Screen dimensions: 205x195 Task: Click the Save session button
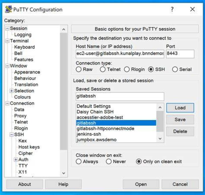point(180,120)
